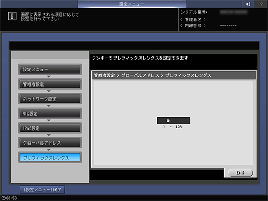Click the info icon beside the instructions

pos(12,16)
